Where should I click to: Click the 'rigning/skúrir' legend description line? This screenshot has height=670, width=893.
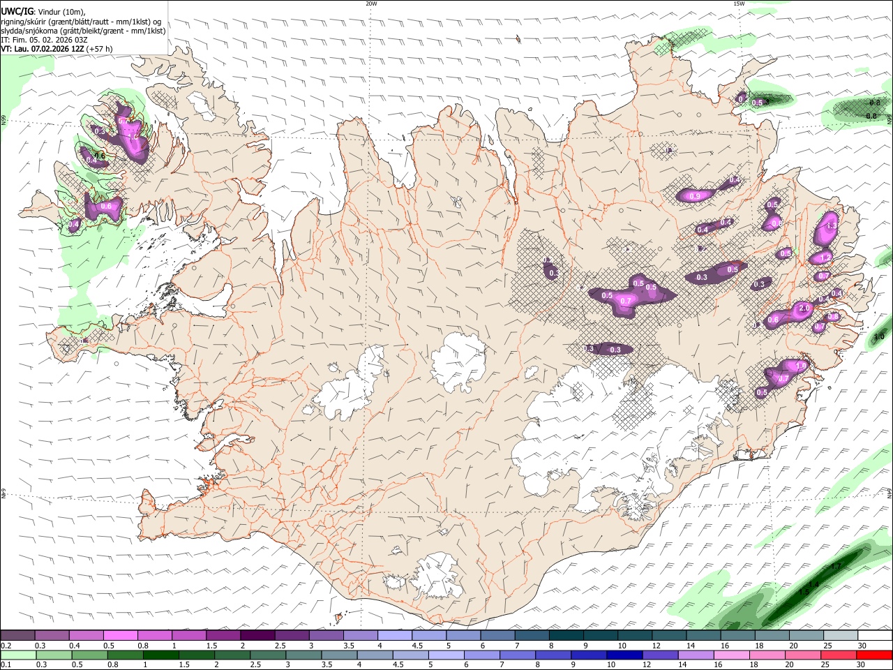81,22
